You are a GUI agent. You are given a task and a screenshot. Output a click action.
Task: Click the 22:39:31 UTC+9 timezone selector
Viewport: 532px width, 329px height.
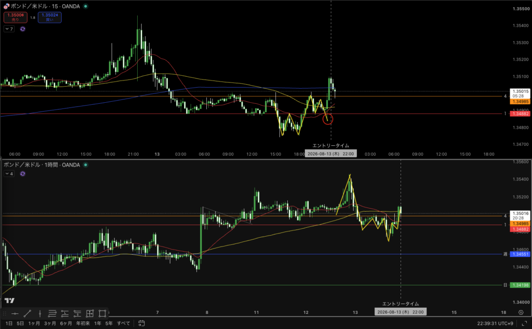pos(495,323)
